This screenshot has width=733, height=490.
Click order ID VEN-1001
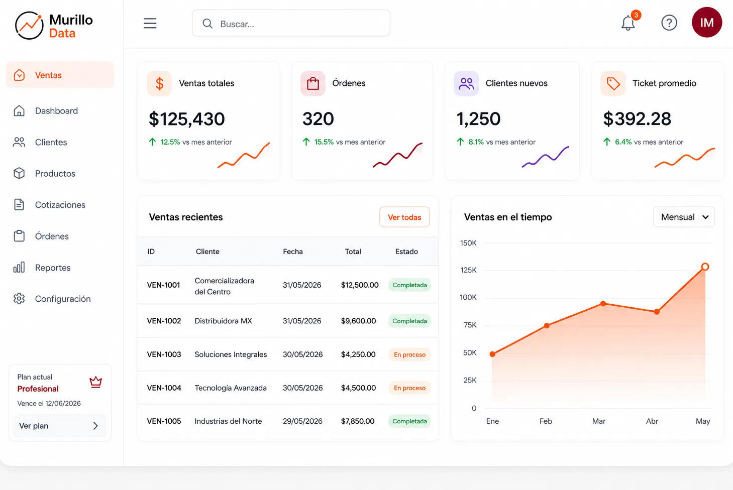tap(163, 285)
